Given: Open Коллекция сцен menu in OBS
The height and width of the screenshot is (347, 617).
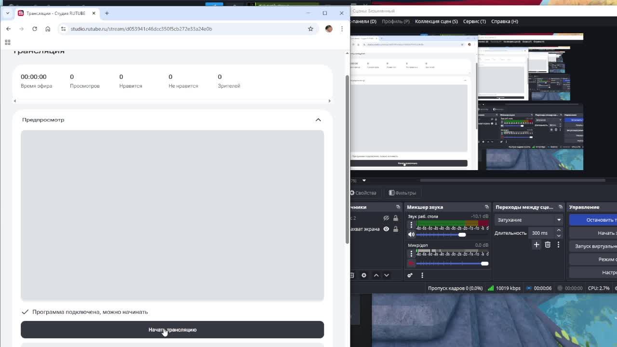Looking at the screenshot, I should [436, 21].
